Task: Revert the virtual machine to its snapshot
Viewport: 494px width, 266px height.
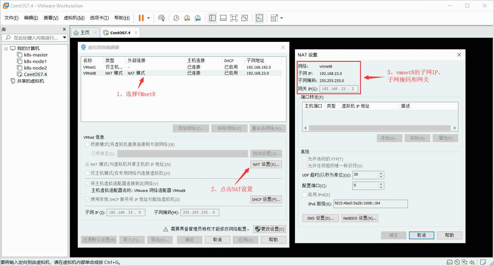Action: pos(187,18)
